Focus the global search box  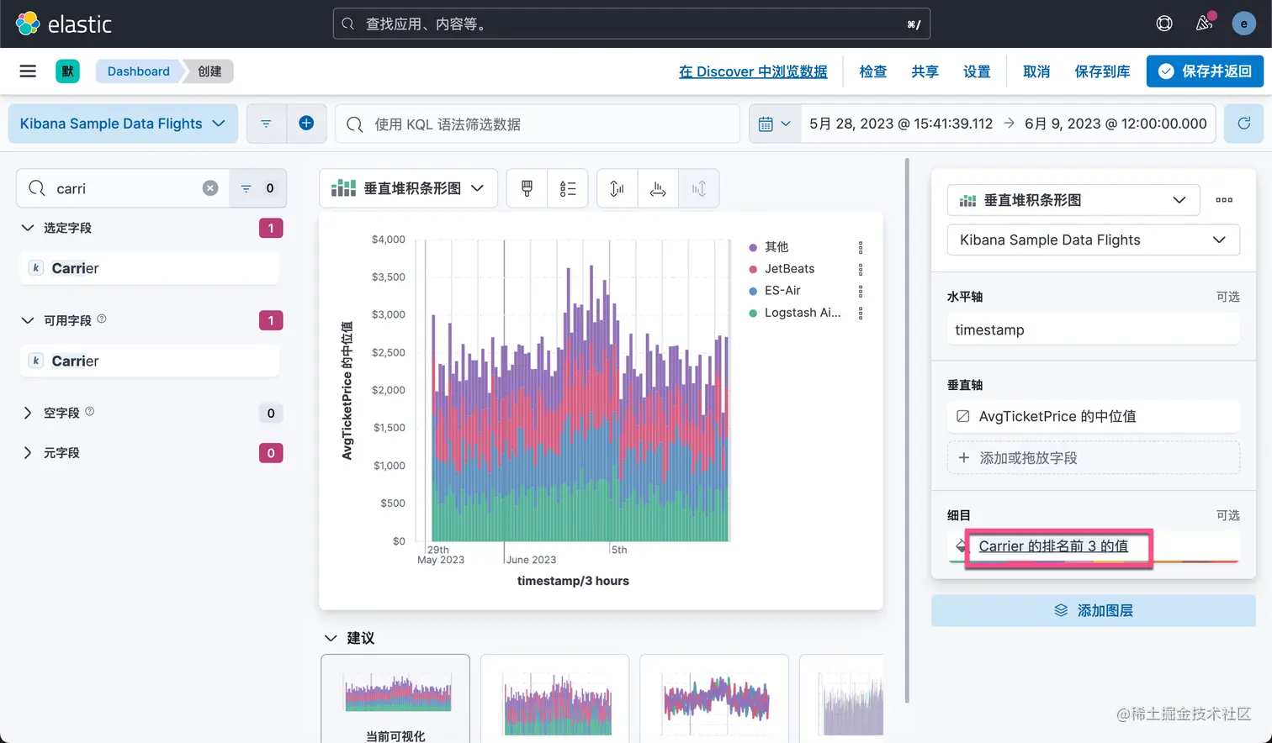tap(631, 24)
